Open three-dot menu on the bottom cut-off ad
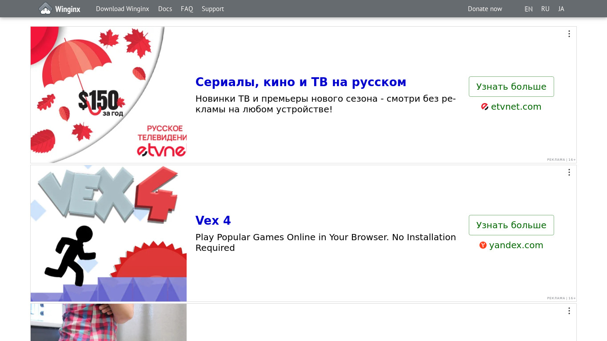 click(569, 311)
